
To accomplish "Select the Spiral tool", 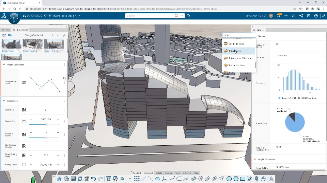I will click(x=263, y=179).
